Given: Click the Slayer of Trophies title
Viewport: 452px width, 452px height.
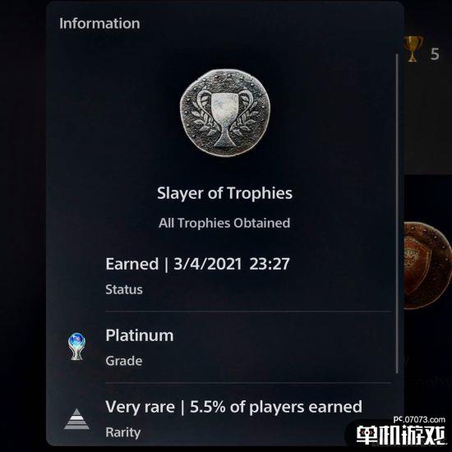Looking at the screenshot, I should pos(225,193).
